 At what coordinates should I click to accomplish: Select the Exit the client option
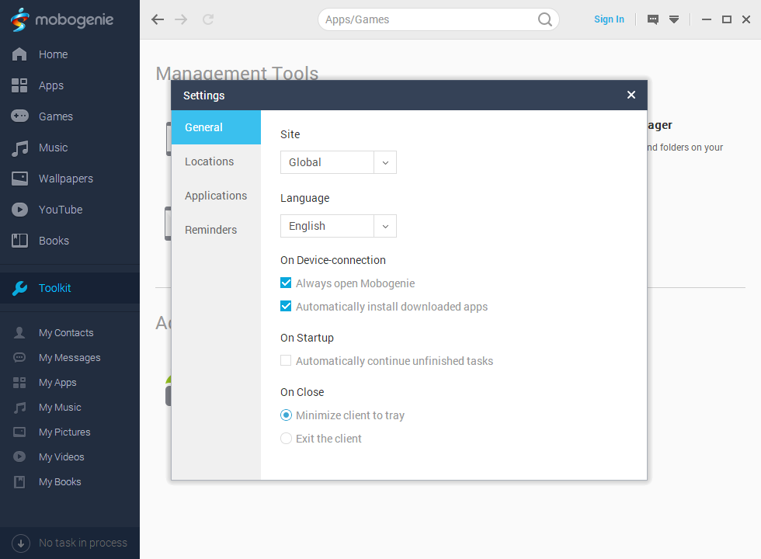tap(286, 439)
